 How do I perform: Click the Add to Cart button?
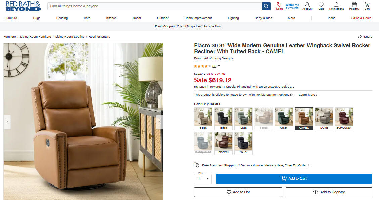[x=294, y=179]
